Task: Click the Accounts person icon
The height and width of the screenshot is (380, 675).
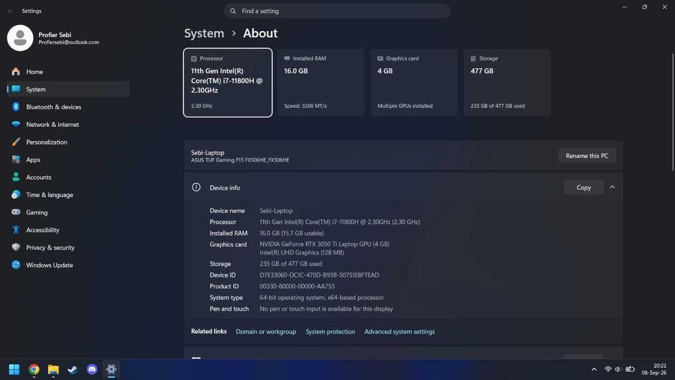Action: (x=16, y=177)
